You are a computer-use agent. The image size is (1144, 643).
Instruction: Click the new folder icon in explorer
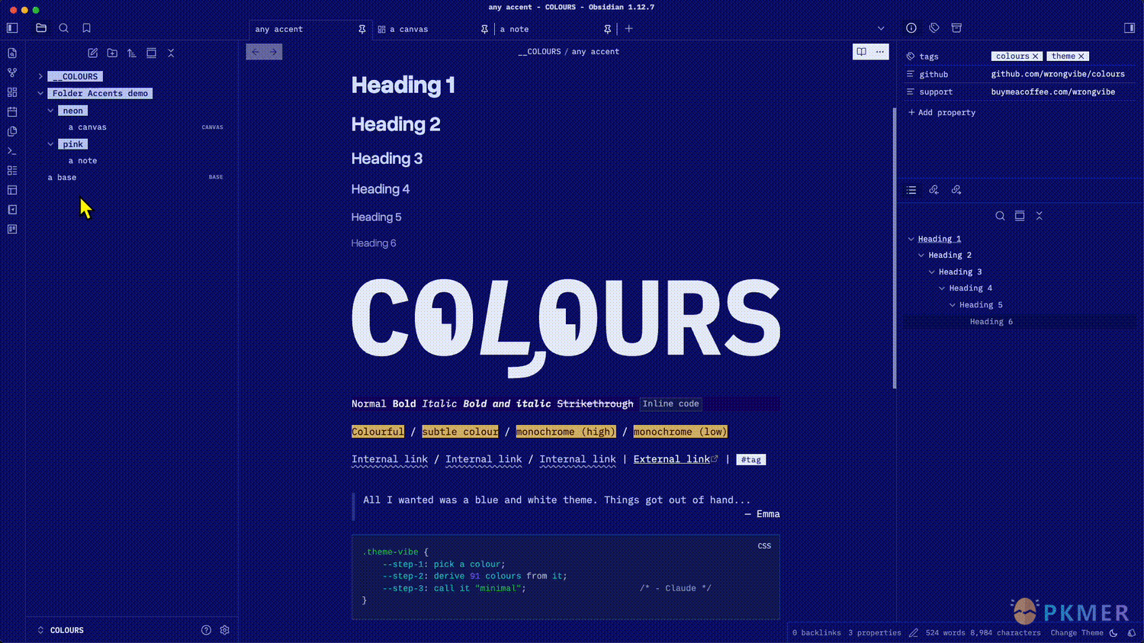point(112,53)
